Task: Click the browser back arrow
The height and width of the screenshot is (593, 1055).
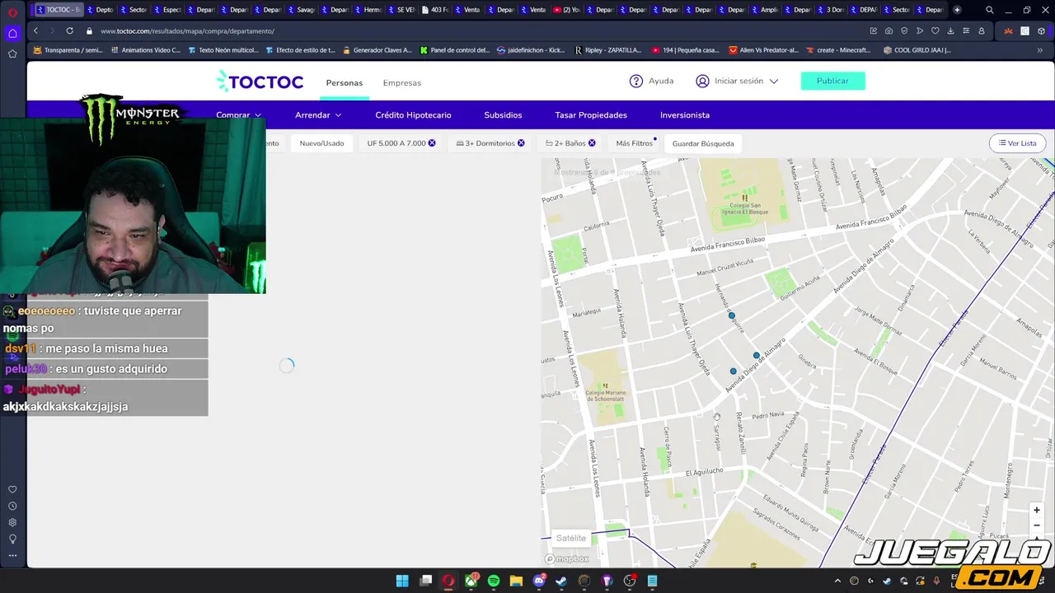Action: pyautogui.click(x=35, y=30)
